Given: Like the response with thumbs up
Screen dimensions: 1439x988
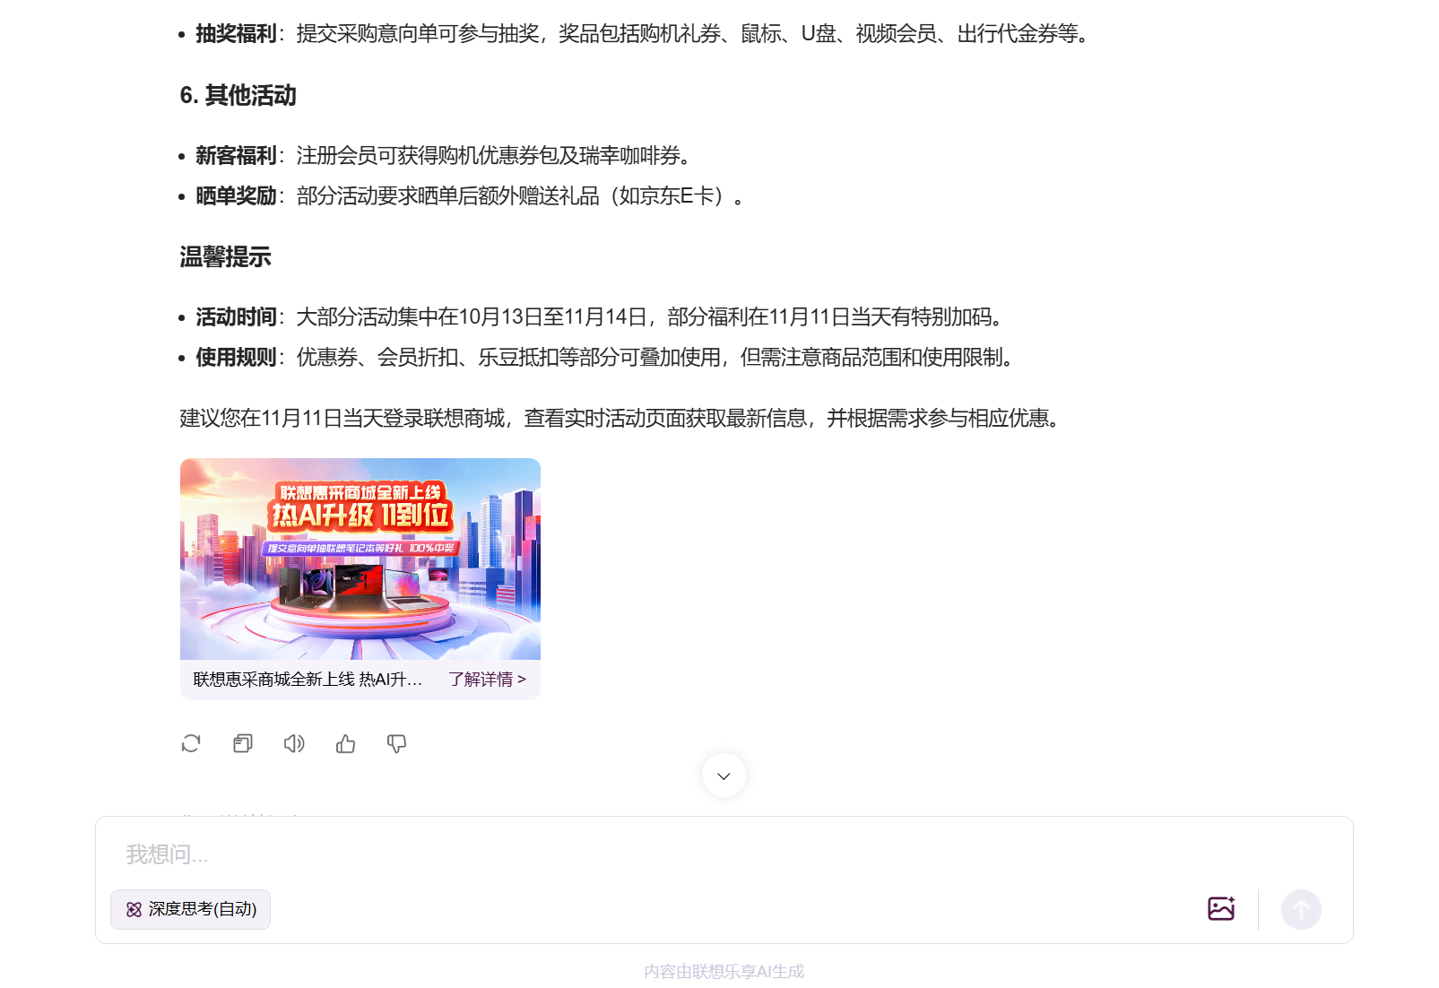Looking at the screenshot, I should (x=345, y=743).
